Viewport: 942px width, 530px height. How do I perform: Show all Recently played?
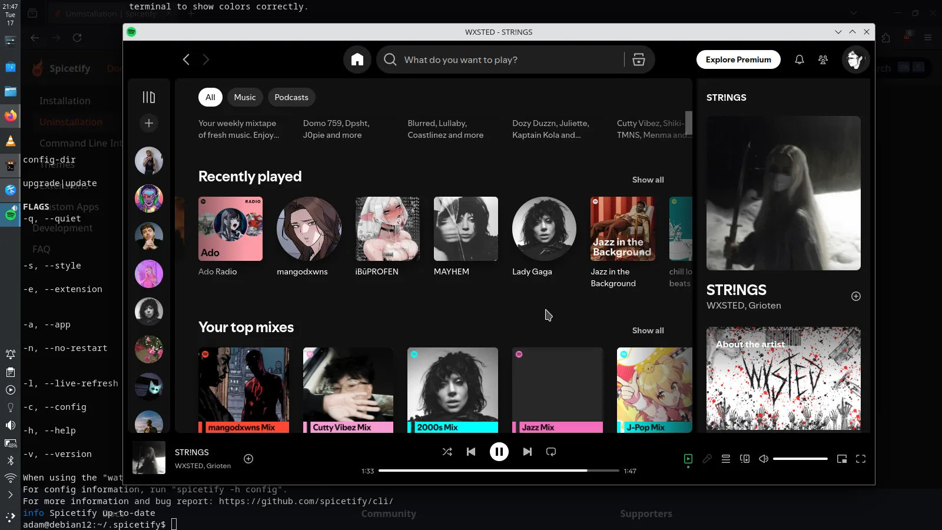(648, 180)
